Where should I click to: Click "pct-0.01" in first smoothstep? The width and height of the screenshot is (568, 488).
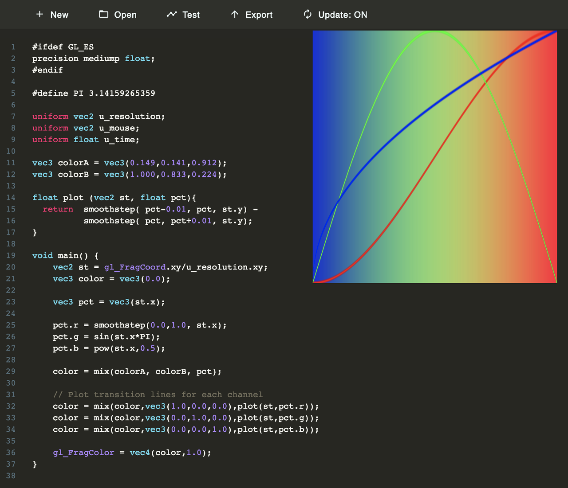pyautogui.click(x=166, y=209)
